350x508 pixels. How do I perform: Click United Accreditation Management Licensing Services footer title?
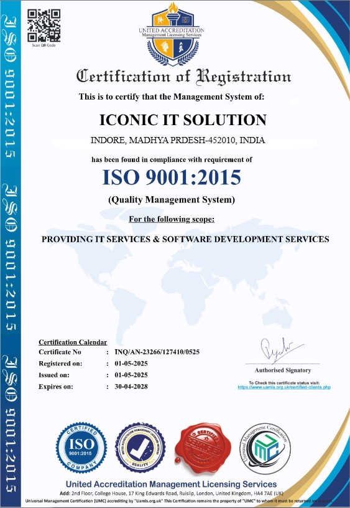click(171, 484)
